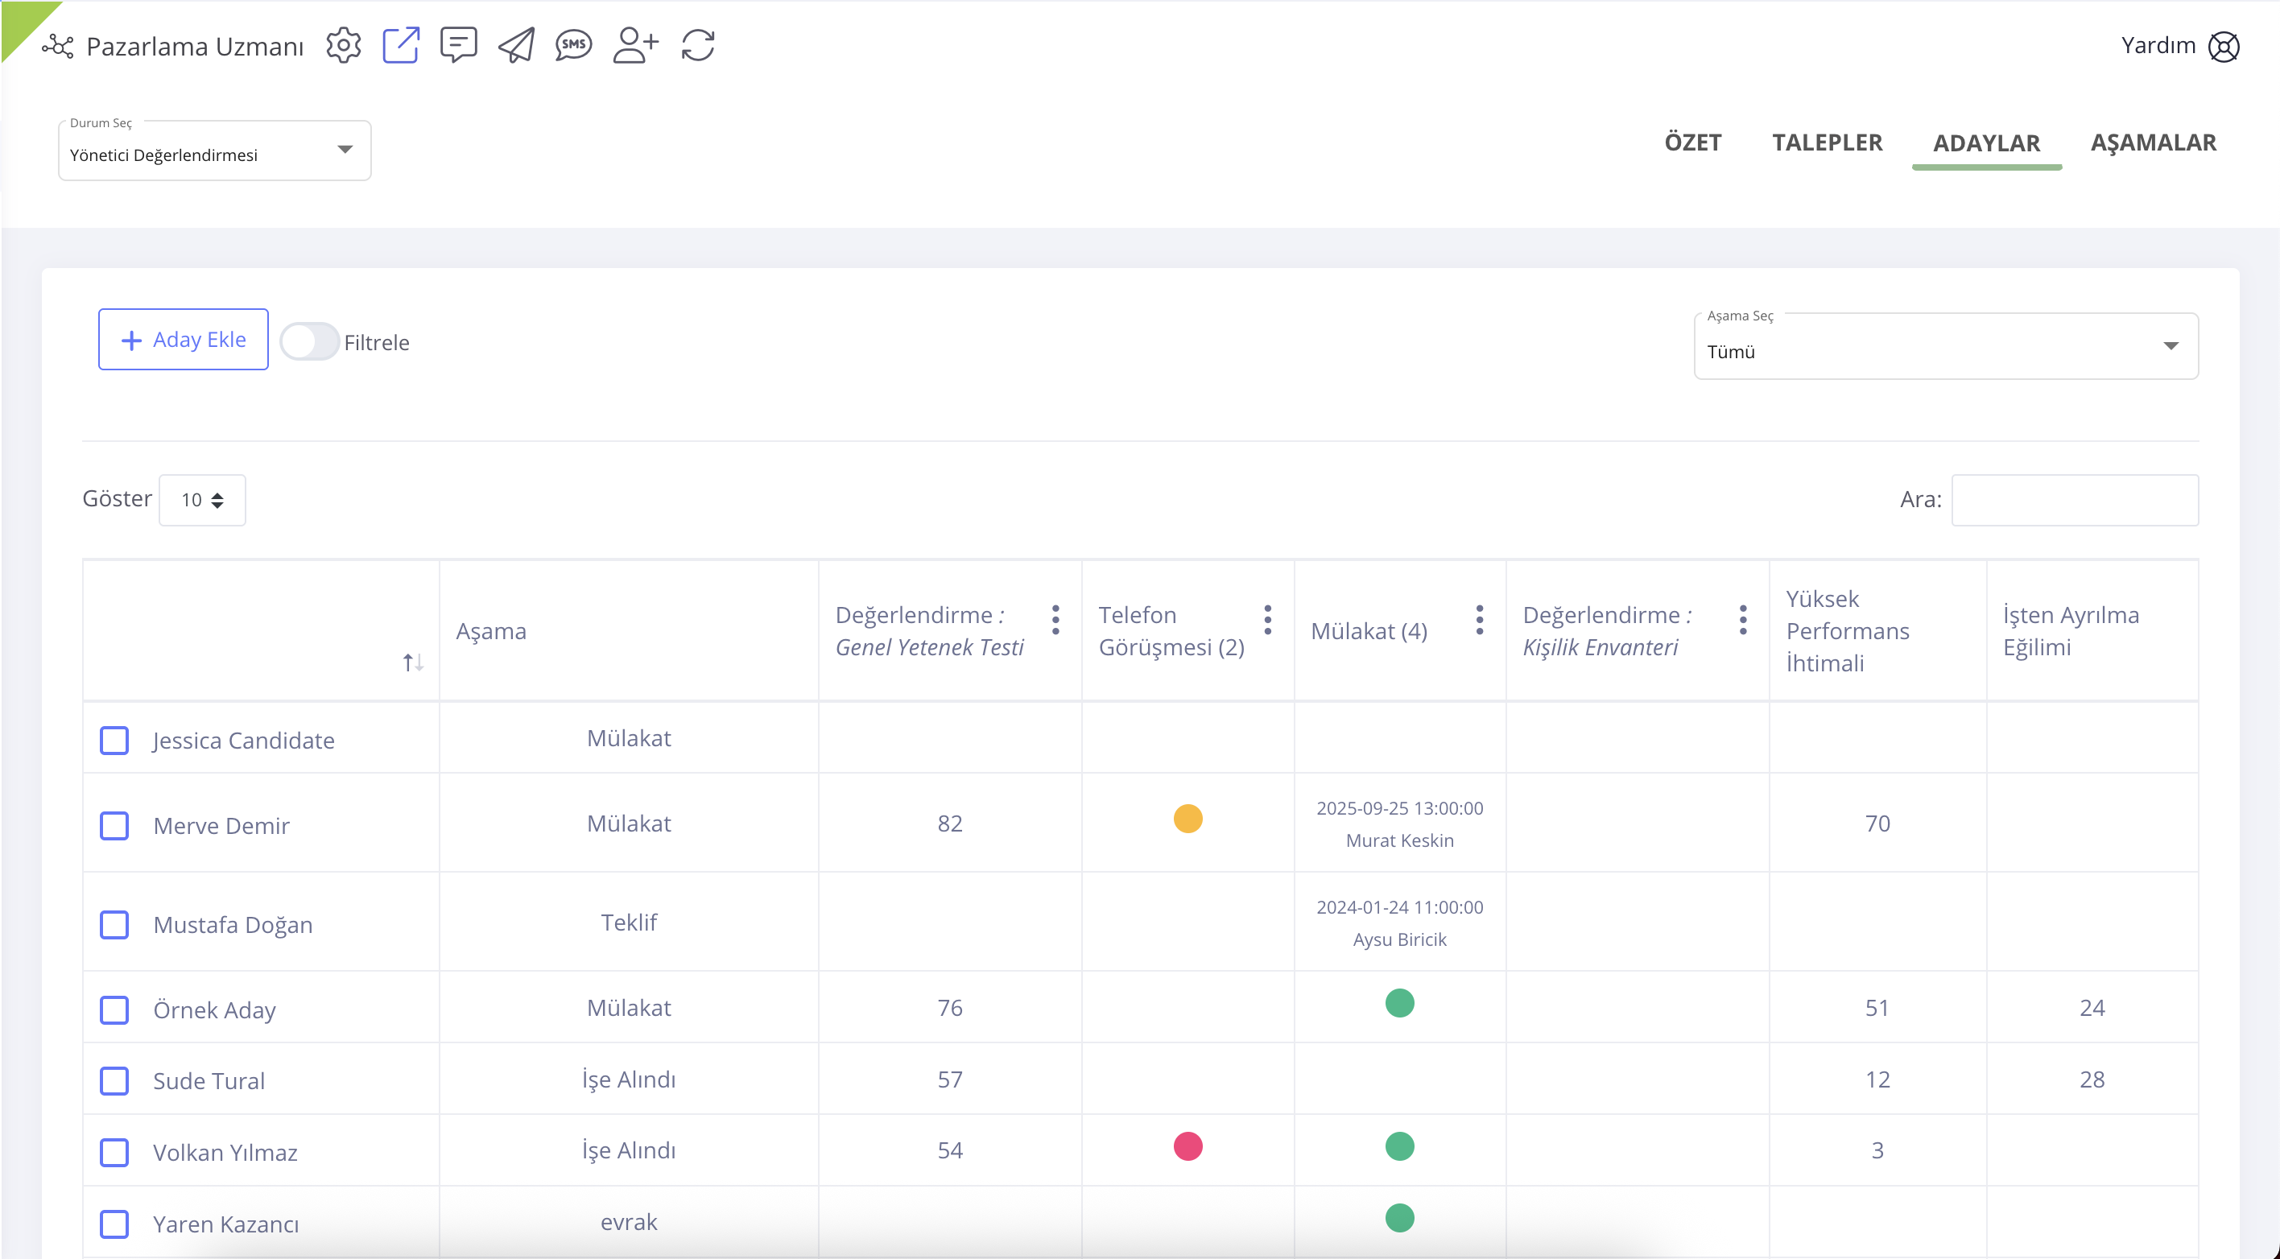Open Durum Seç dropdown

coord(214,153)
